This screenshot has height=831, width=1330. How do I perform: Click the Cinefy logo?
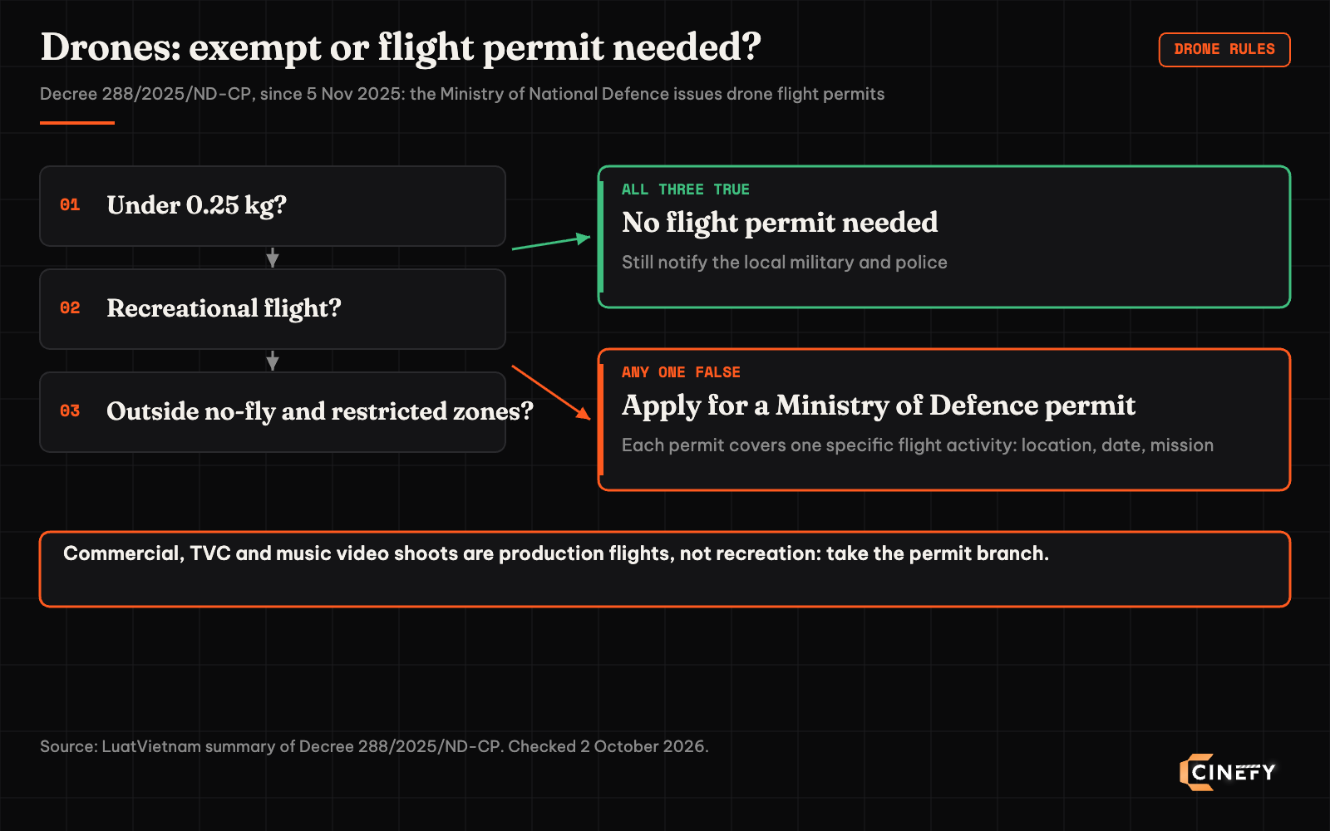[1227, 772]
